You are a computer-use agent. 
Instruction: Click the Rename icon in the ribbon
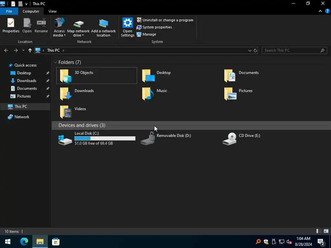(41, 26)
